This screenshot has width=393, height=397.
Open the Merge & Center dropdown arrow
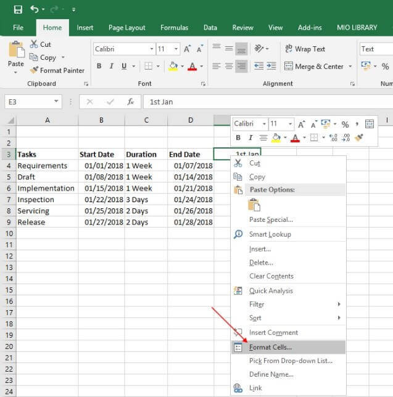point(350,67)
